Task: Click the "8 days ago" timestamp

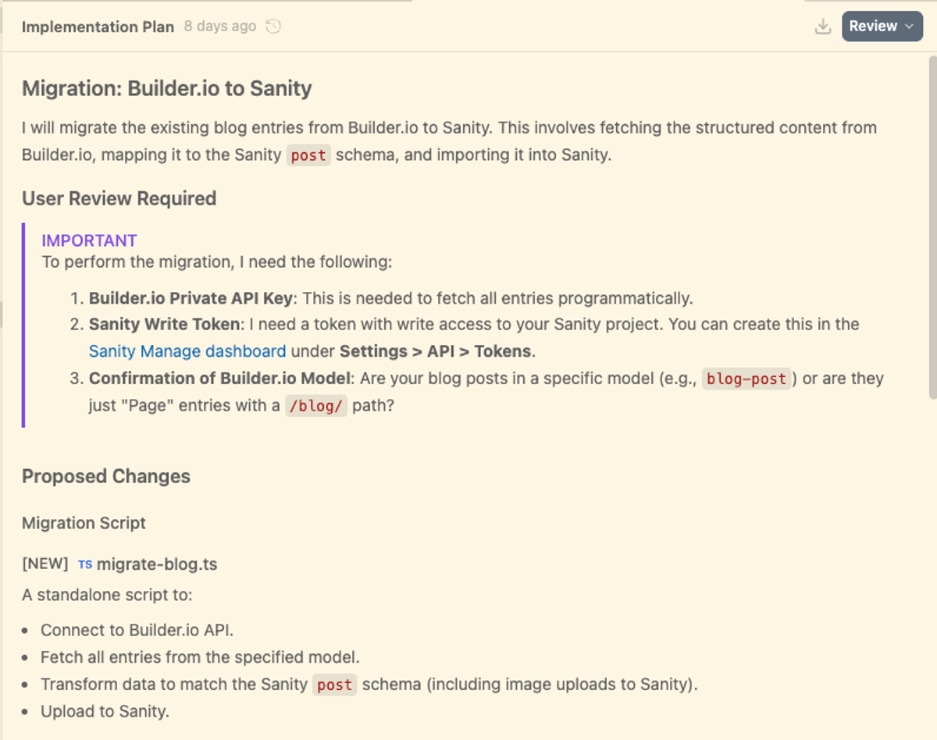Action: (x=220, y=27)
